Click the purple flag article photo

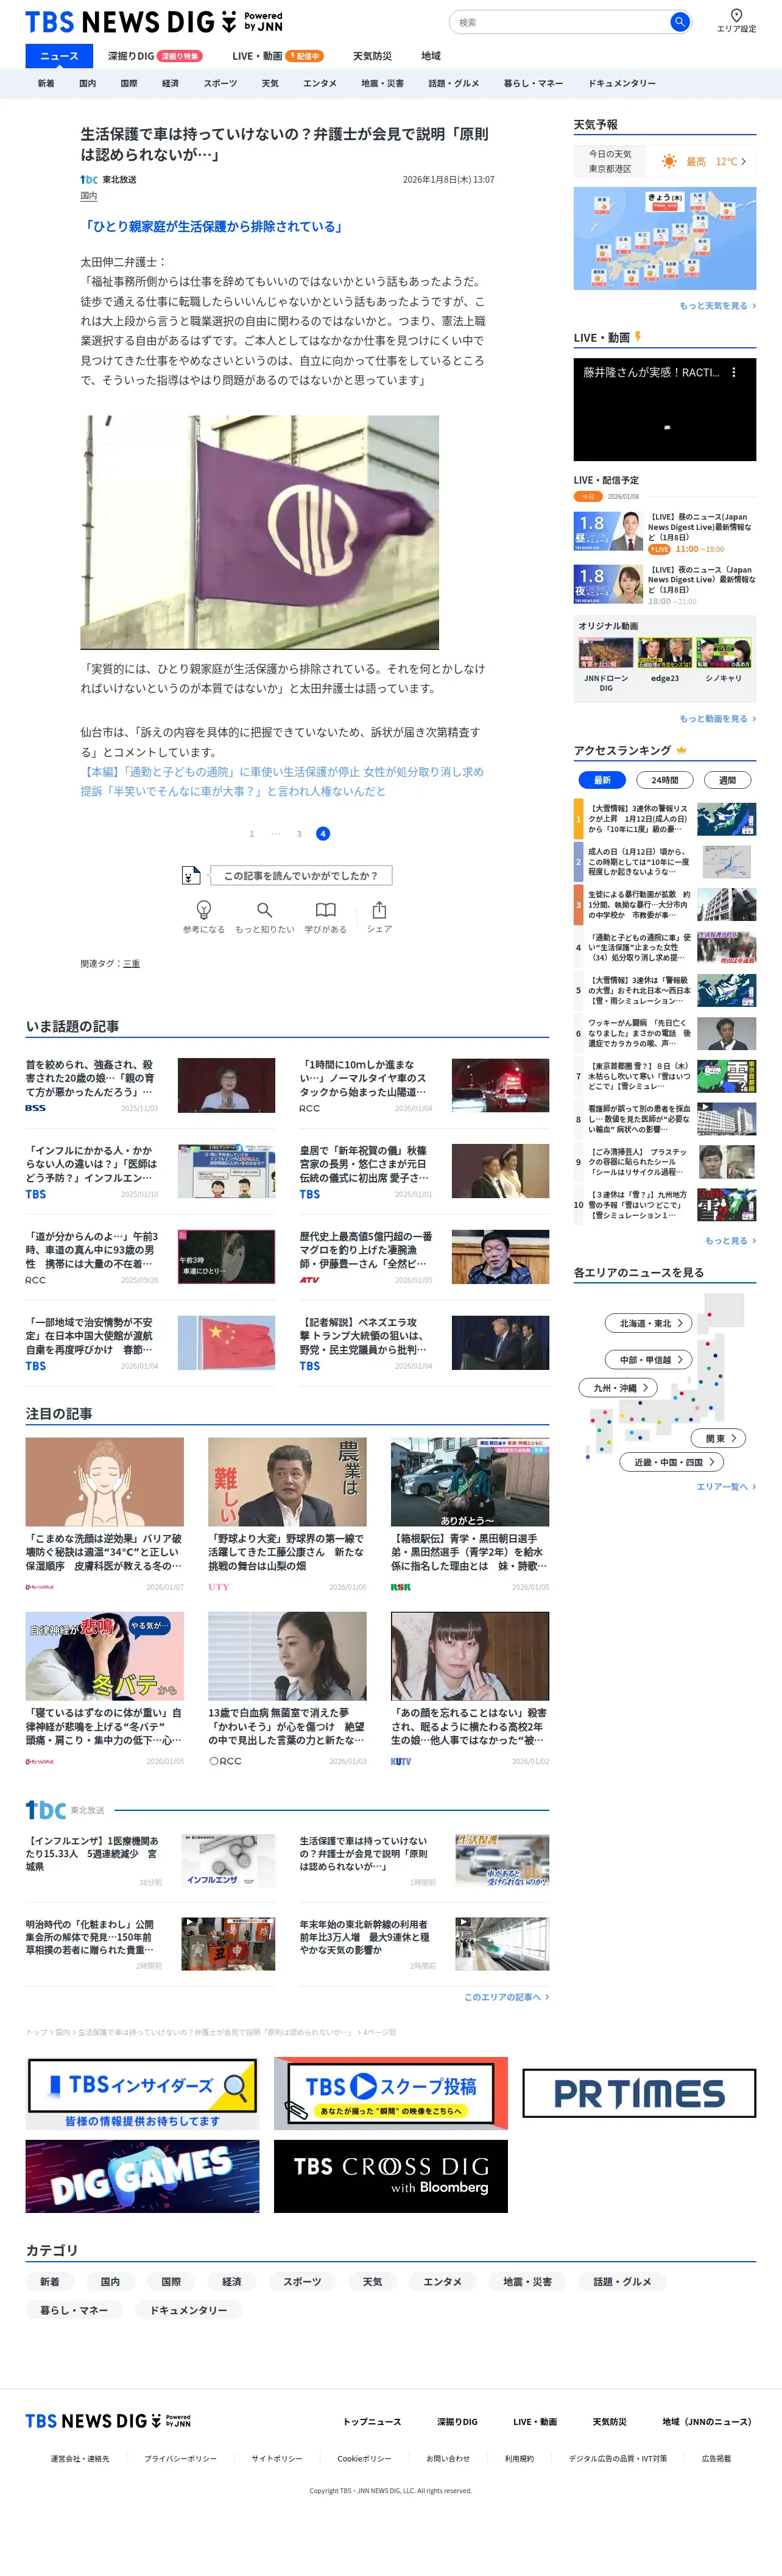tap(260, 532)
